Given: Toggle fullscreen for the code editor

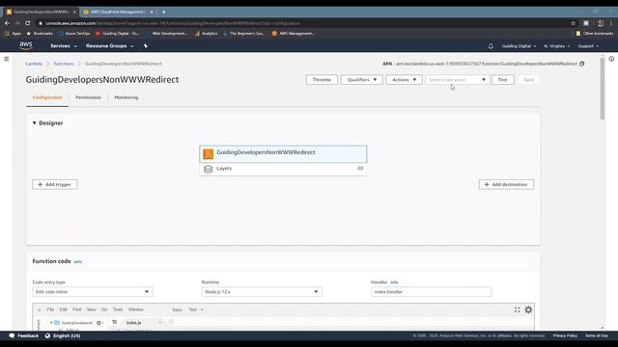Looking at the screenshot, I should [x=518, y=310].
